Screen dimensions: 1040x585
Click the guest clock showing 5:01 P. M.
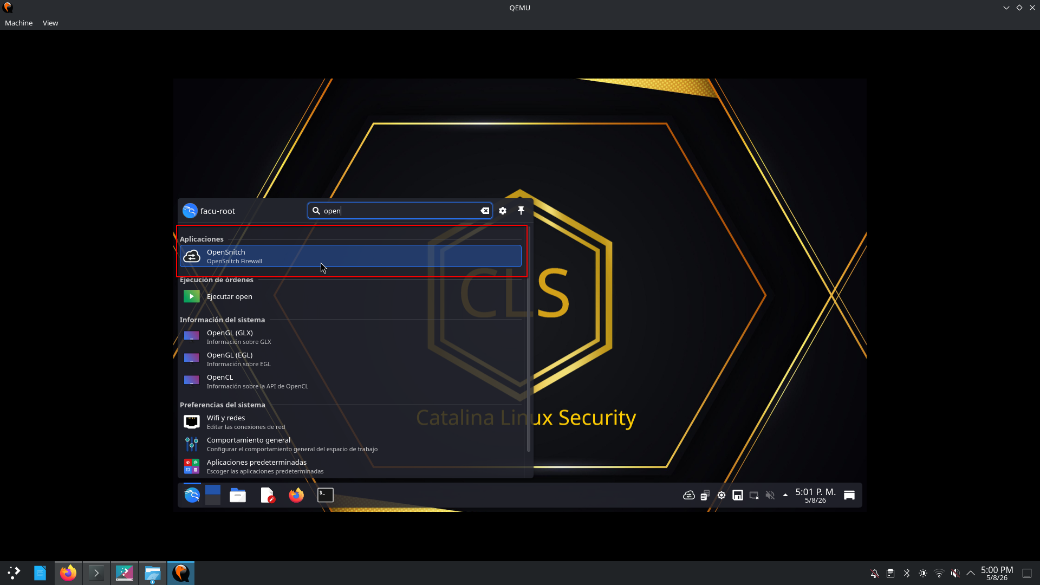pos(815,495)
